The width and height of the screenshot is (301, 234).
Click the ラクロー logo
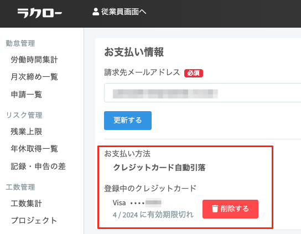(x=39, y=13)
